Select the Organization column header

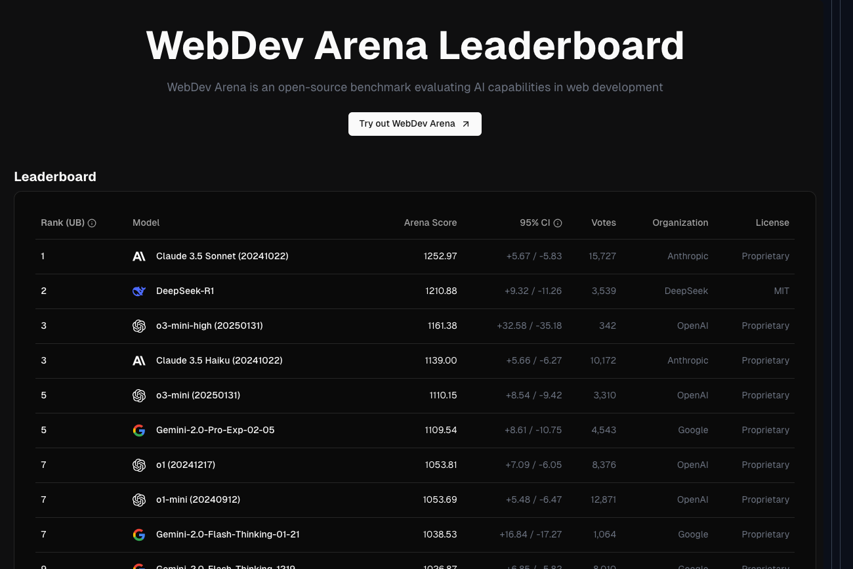point(680,223)
